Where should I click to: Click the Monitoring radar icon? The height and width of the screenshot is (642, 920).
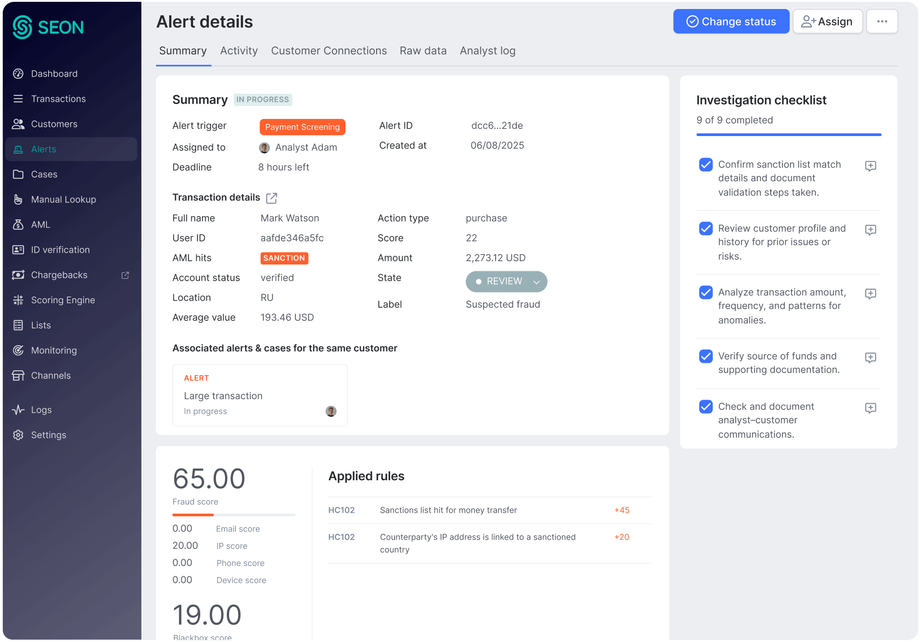coord(18,350)
